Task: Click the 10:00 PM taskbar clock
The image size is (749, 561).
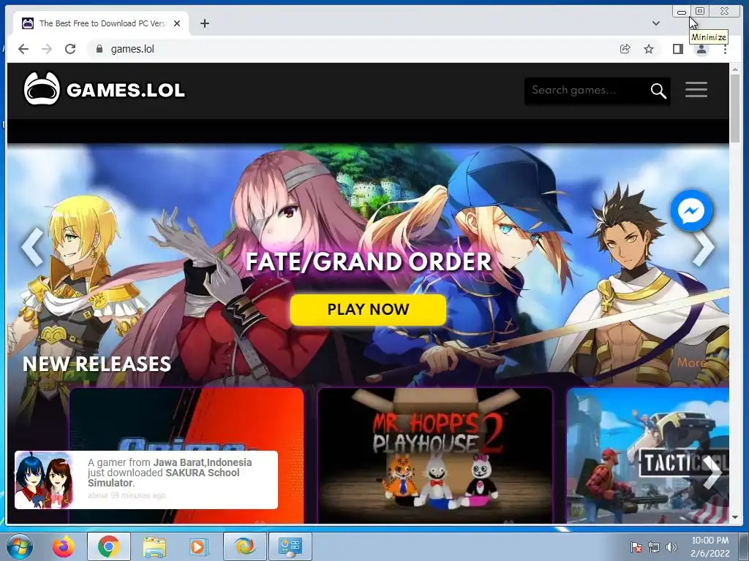Action: [710, 546]
